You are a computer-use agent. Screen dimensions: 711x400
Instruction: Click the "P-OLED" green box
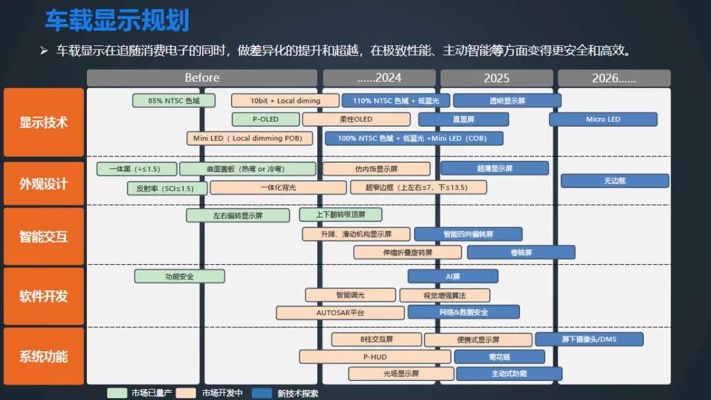[265, 119]
